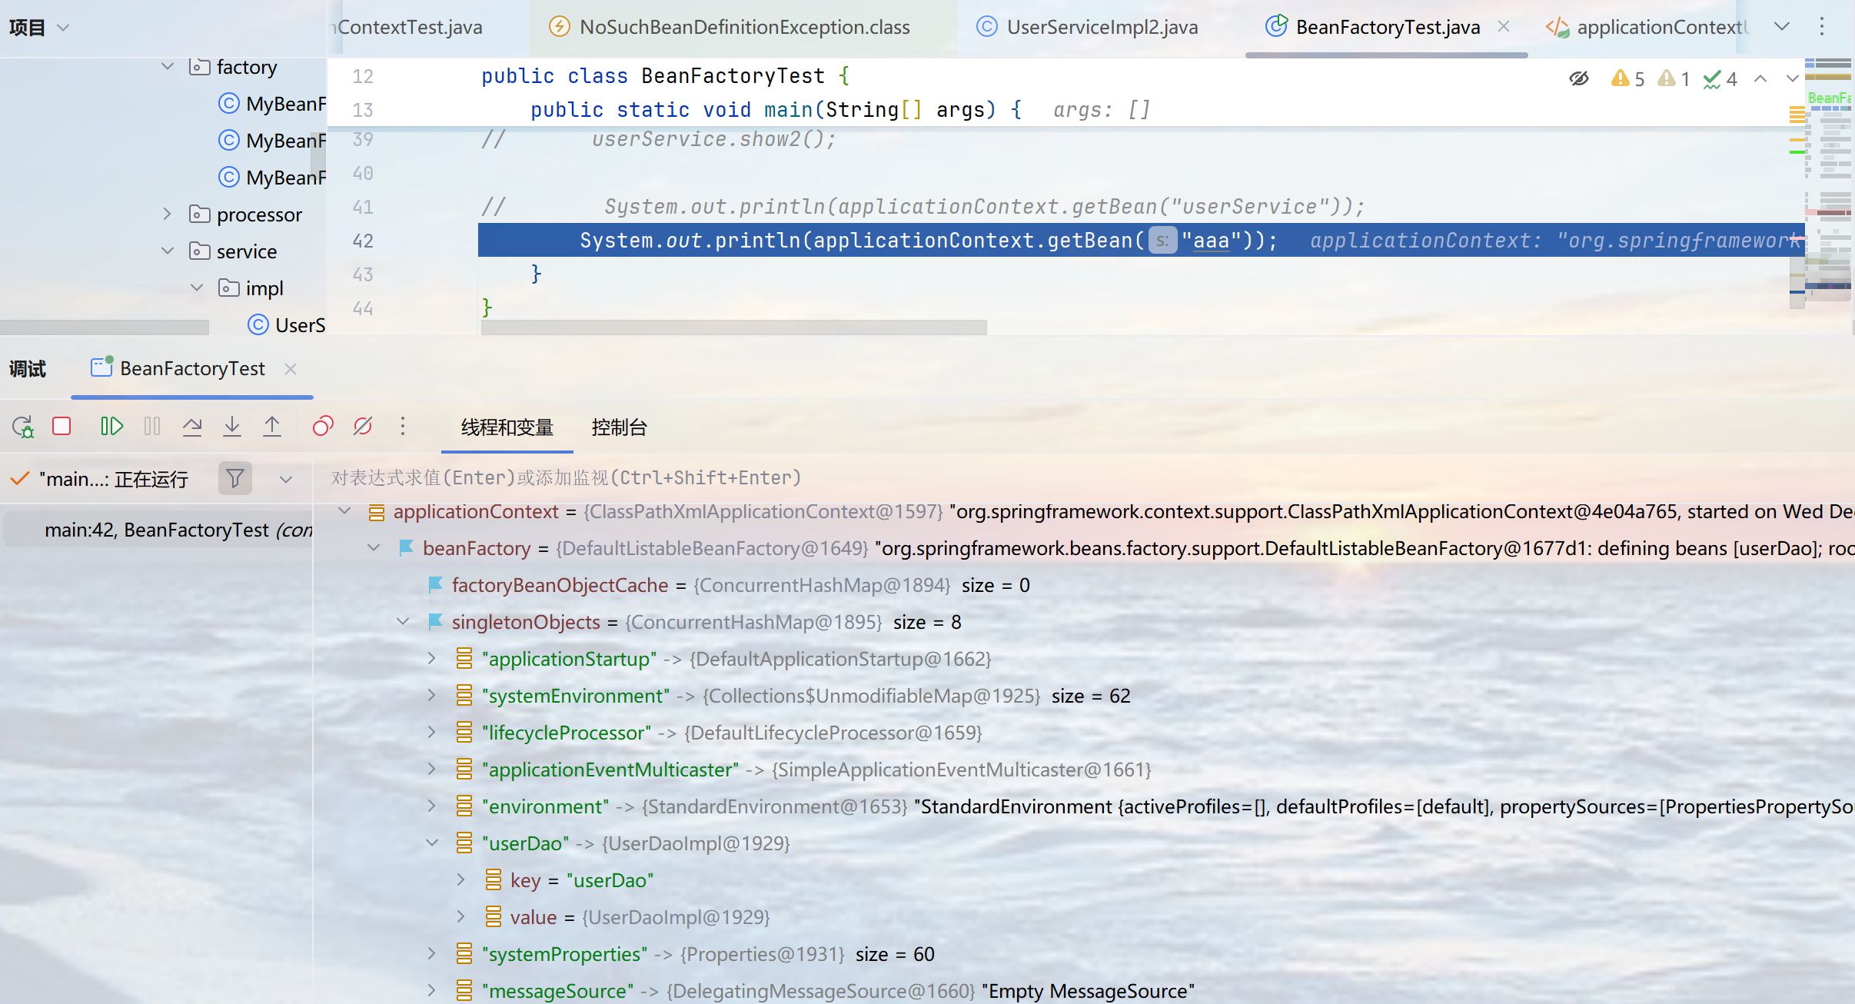Click the Step Over icon
Screen dimensions: 1855x1004
point(192,427)
